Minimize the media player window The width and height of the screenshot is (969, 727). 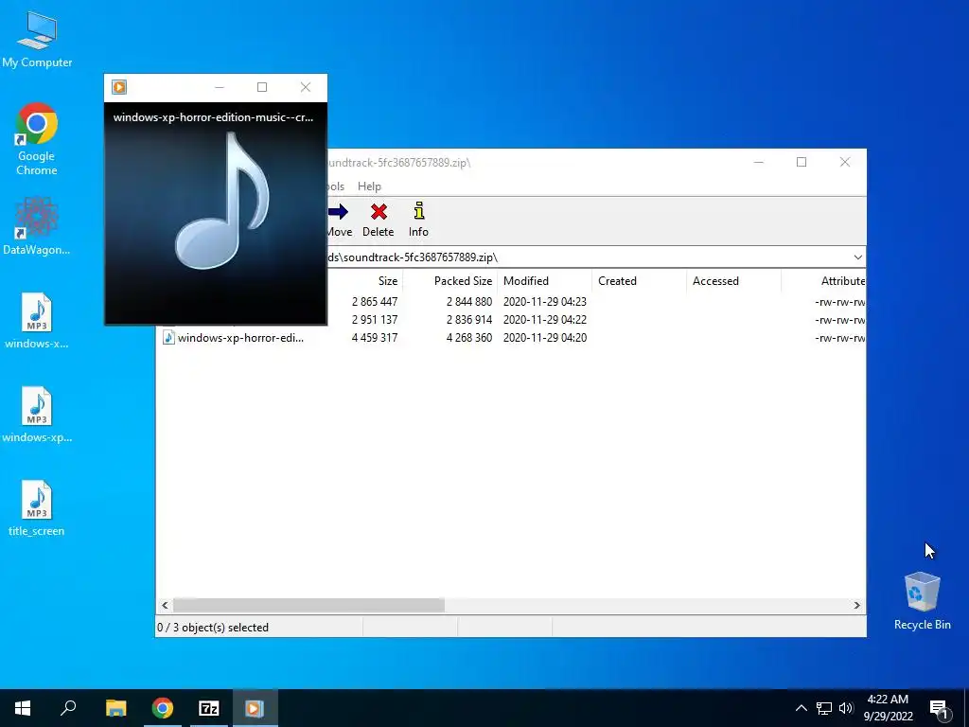point(220,87)
